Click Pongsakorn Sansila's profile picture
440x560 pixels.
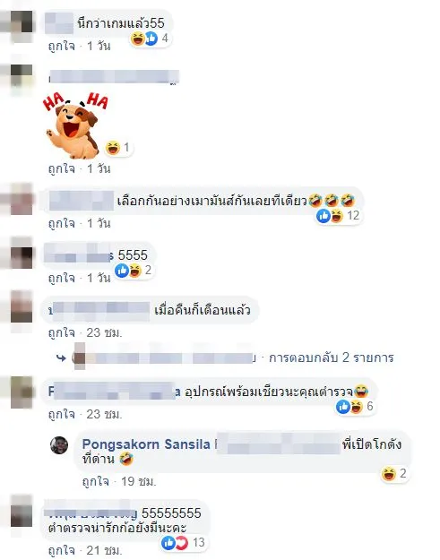pos(59,445)
